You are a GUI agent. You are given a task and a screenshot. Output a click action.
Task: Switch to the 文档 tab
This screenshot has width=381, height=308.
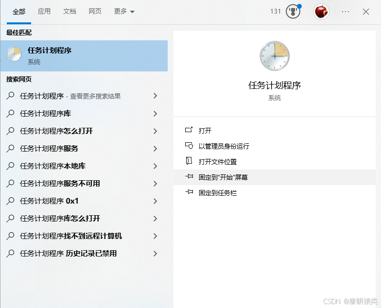69,12
